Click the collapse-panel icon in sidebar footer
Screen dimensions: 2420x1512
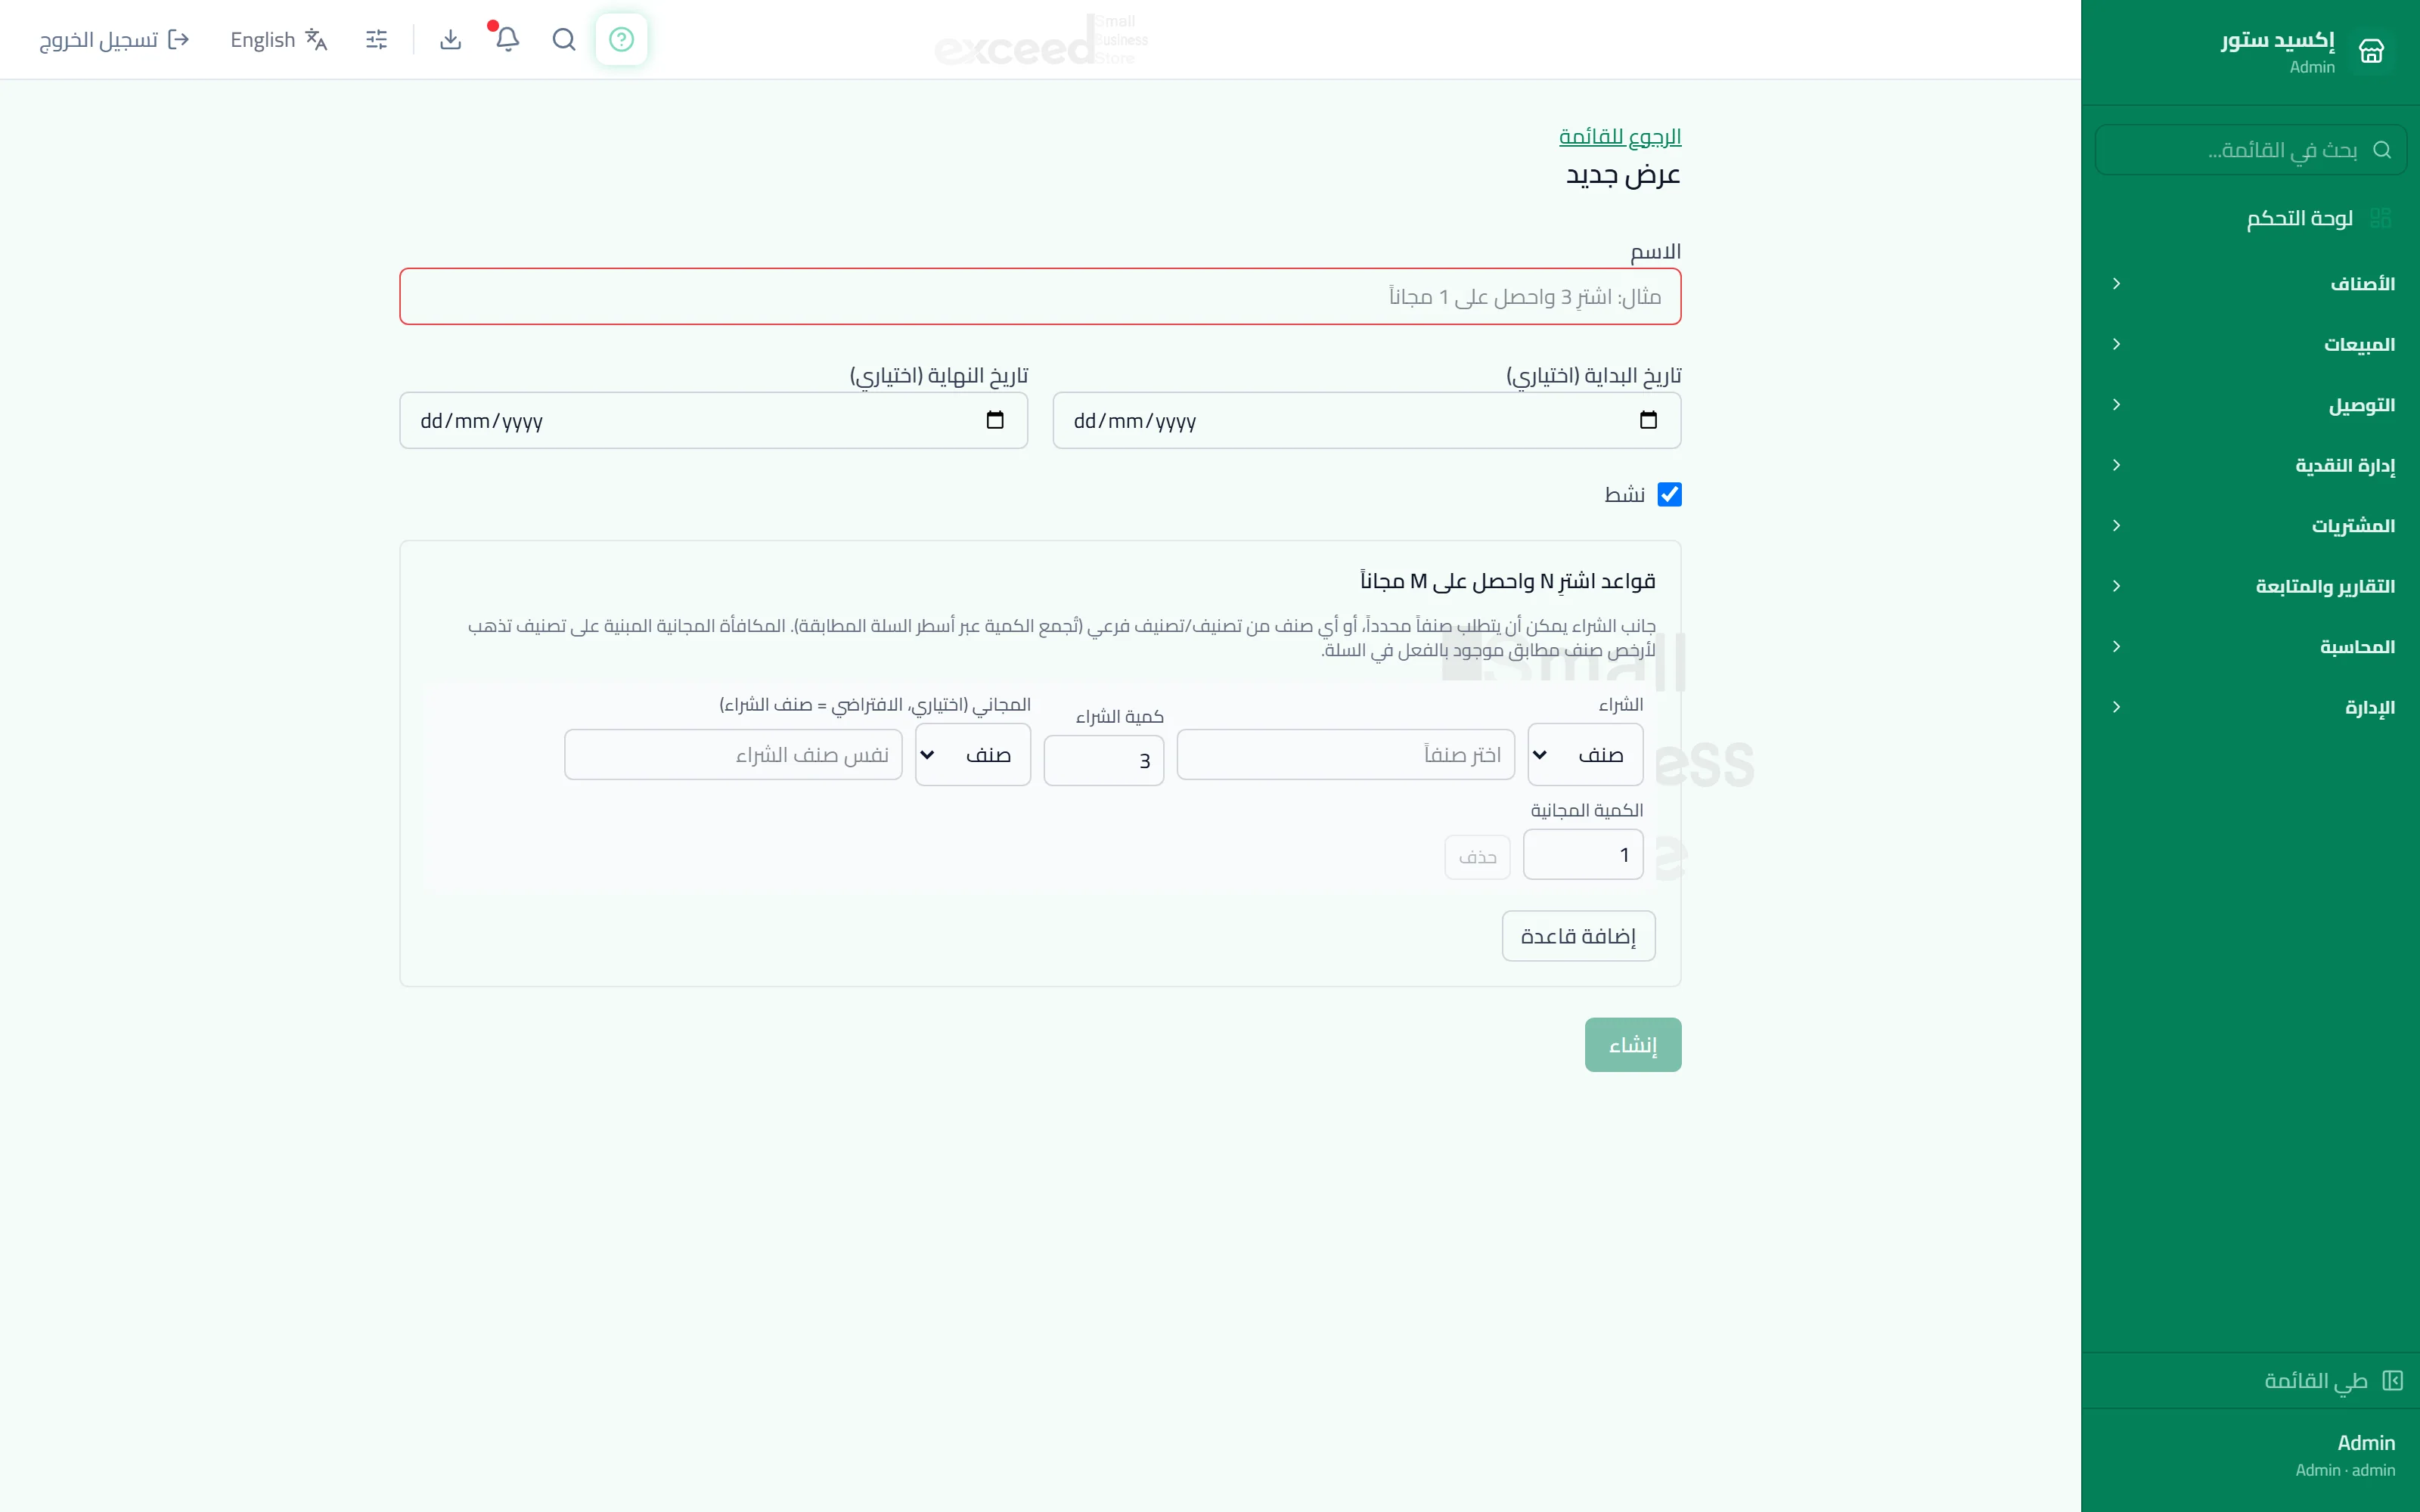[2392, 1380]
